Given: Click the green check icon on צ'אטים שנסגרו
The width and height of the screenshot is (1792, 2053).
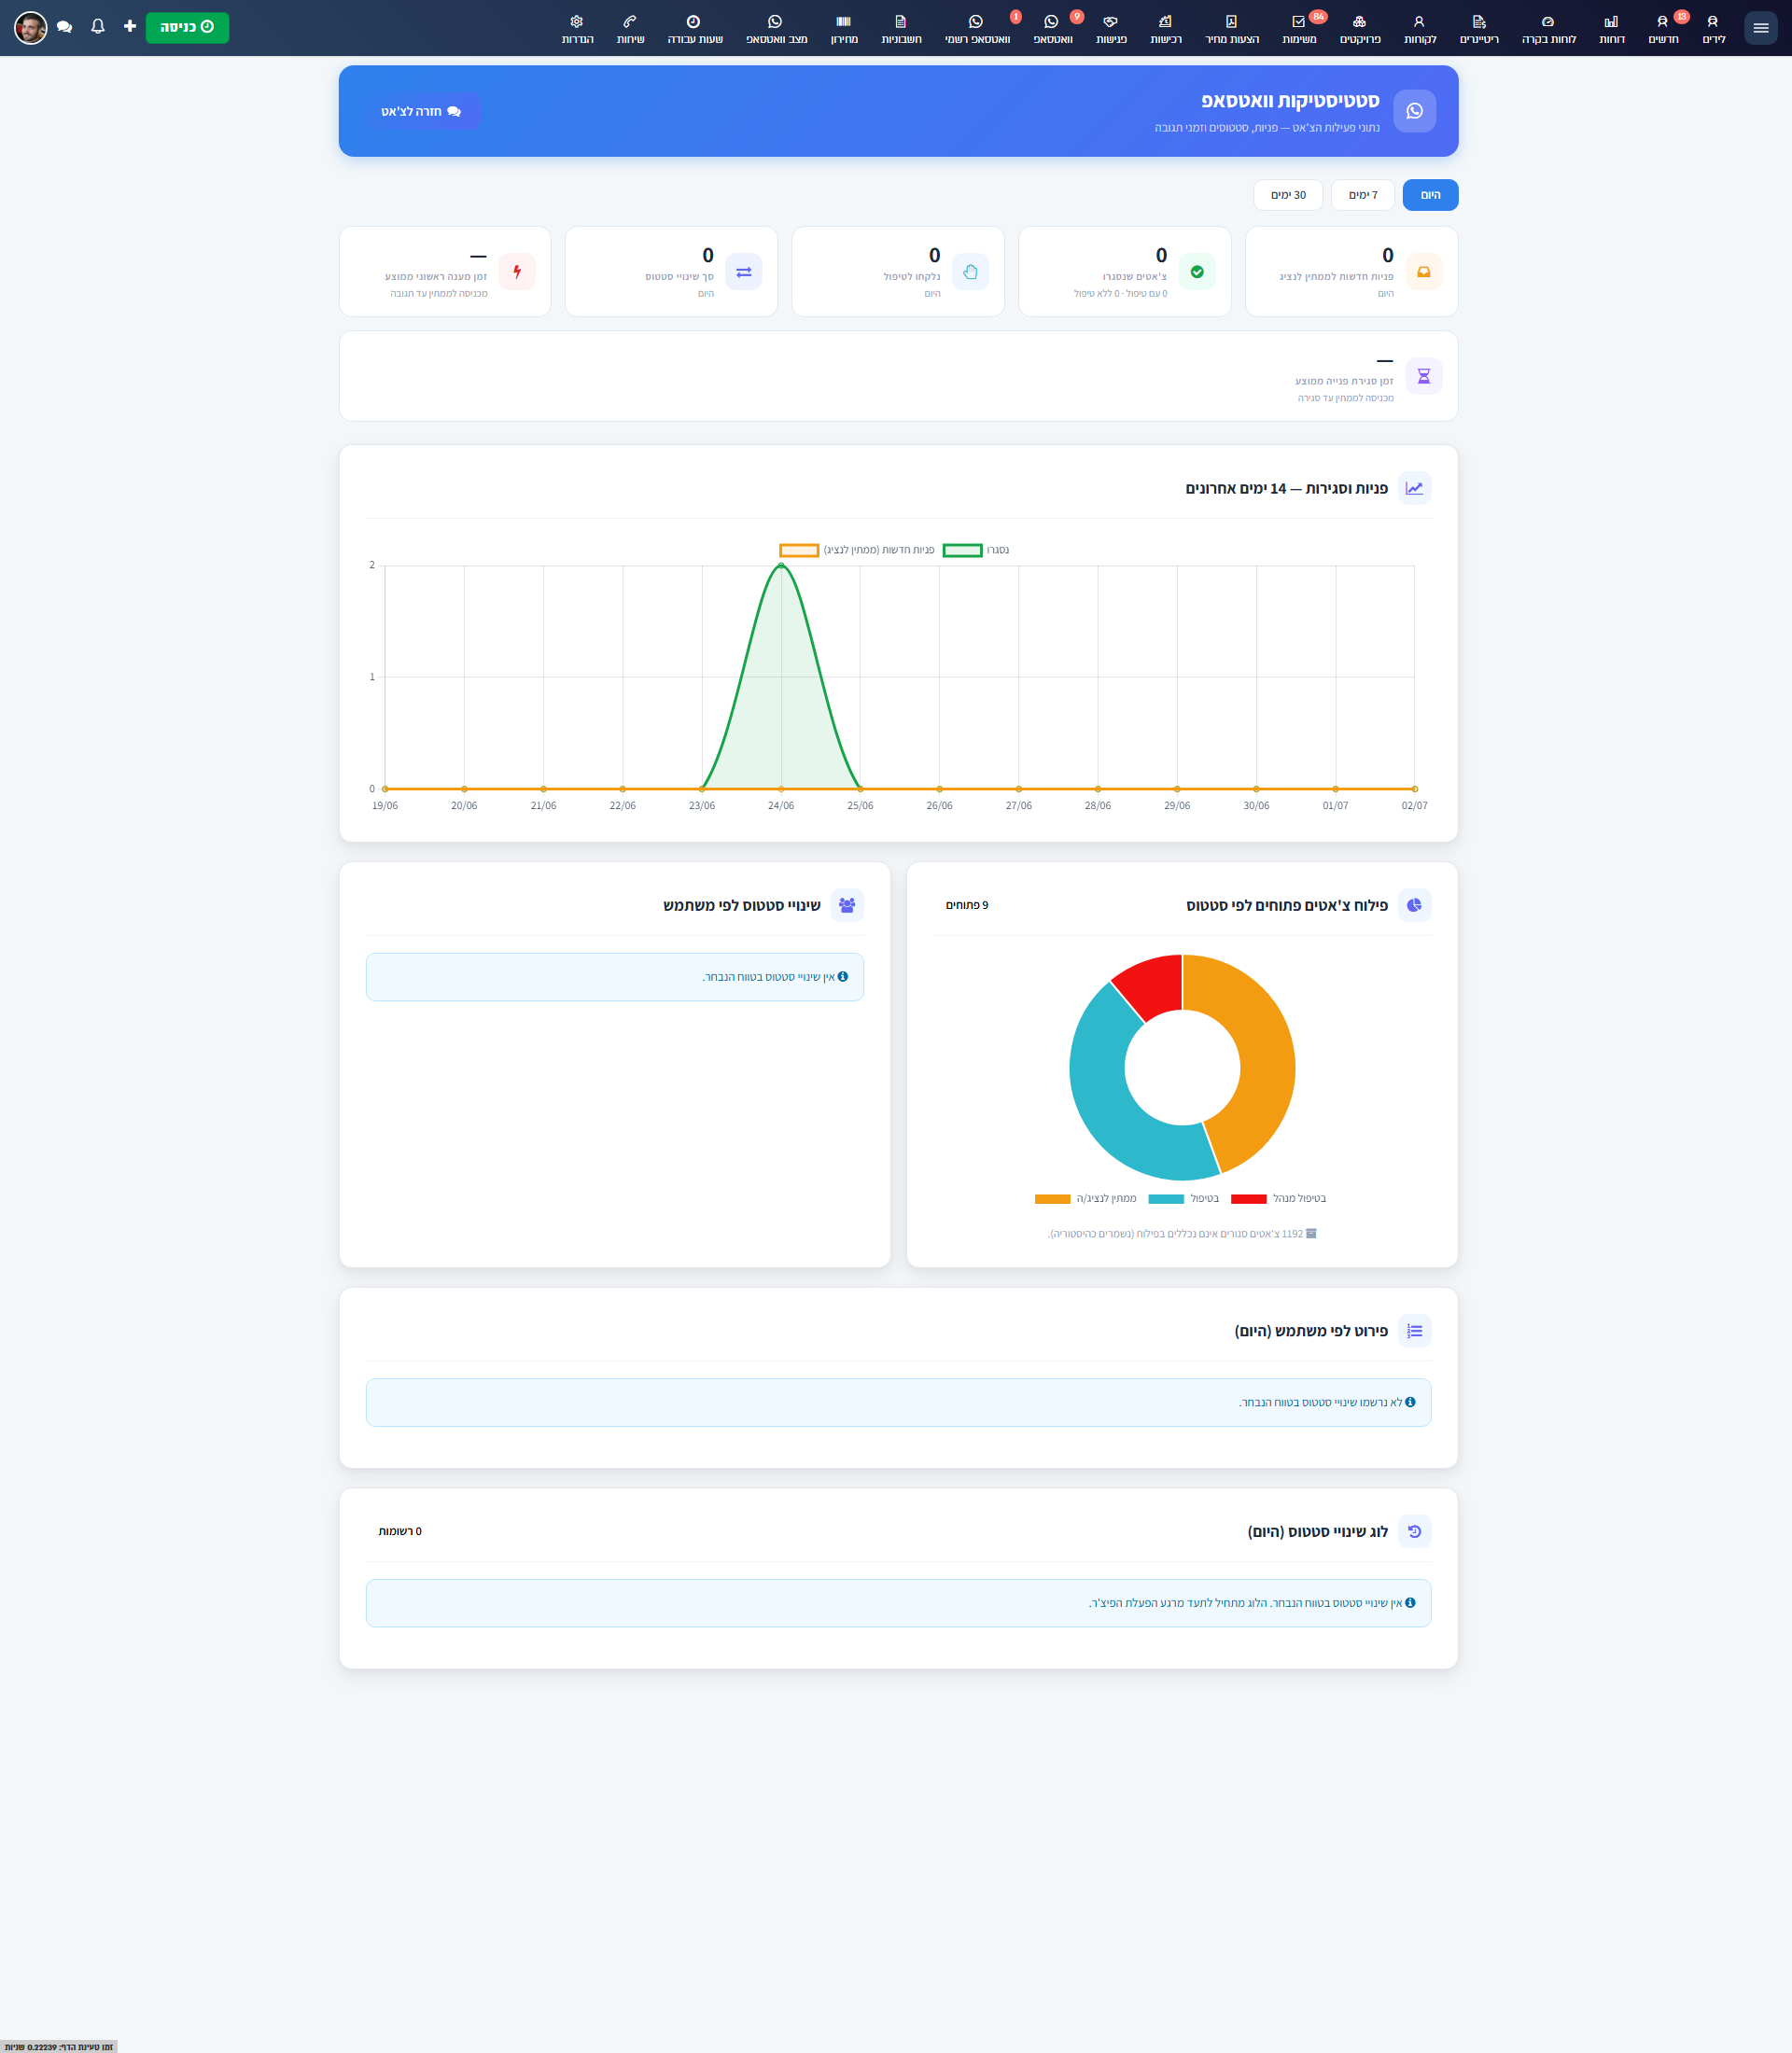Looking at the screenshot, I should click(1197, 271).
